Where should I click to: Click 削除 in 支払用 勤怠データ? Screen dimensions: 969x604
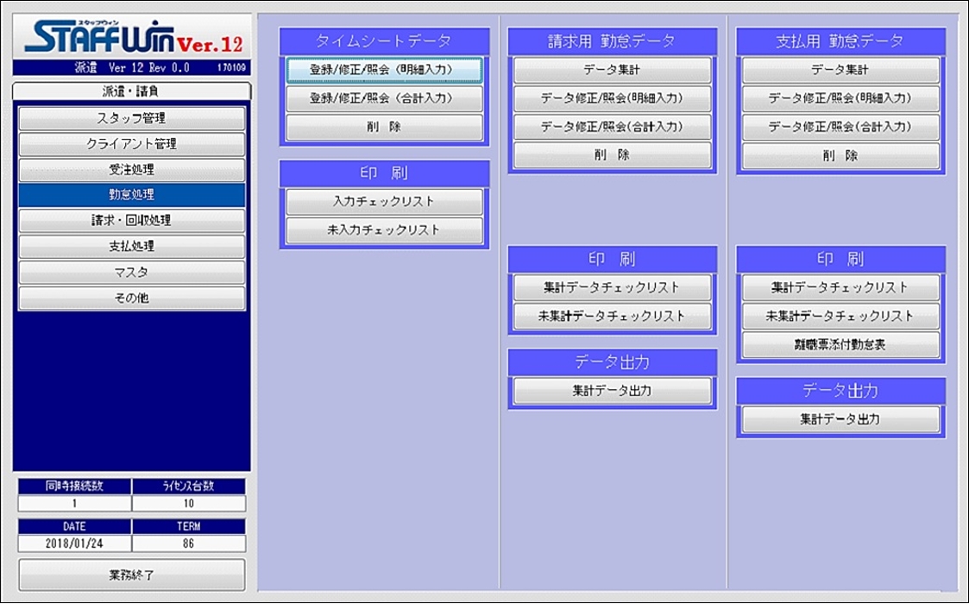[841, 156]
